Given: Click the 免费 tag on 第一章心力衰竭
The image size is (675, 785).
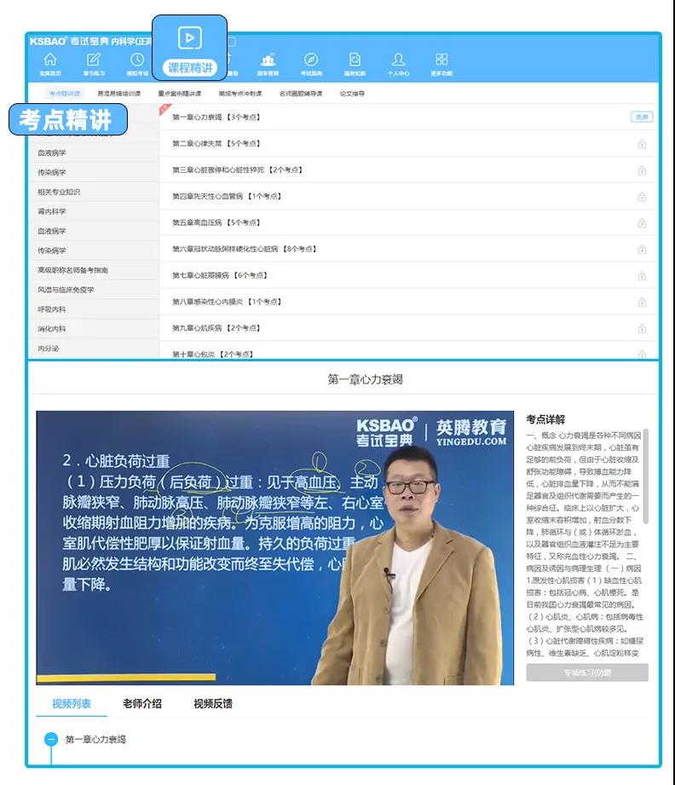Looking at the screenshot, I should 641,117.
